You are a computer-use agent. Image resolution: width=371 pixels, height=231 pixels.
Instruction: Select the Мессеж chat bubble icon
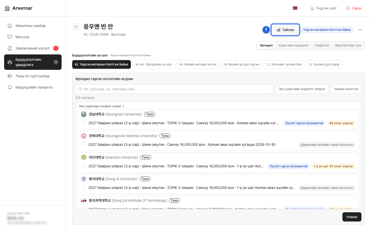[x=10, y=37]
